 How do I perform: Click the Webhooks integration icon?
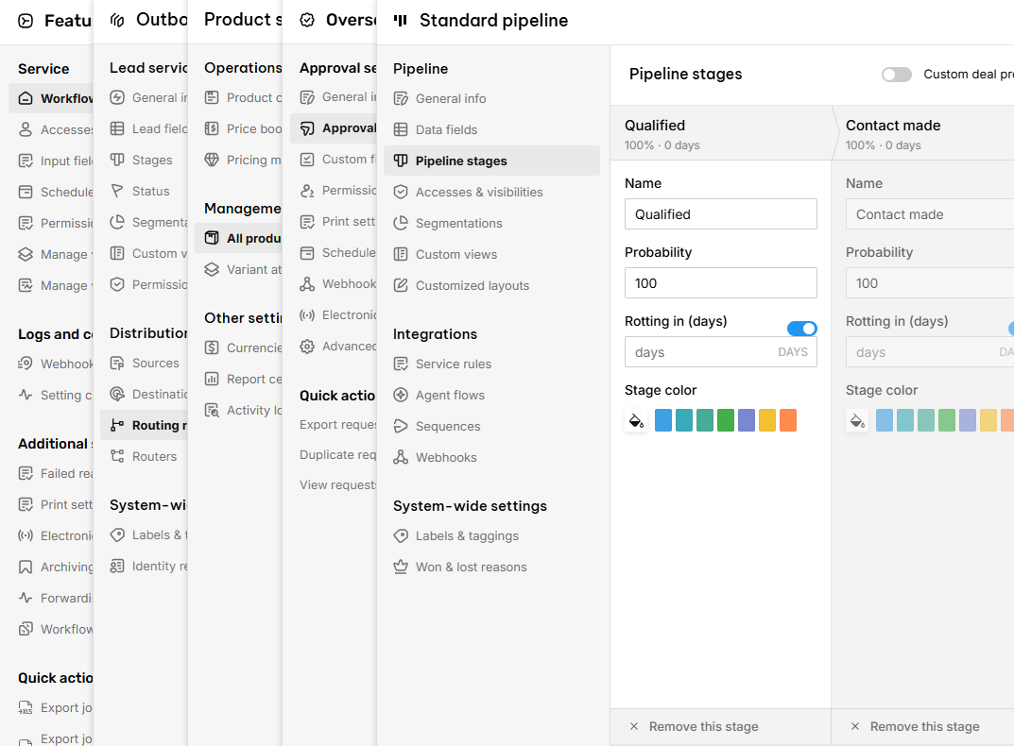402,457
